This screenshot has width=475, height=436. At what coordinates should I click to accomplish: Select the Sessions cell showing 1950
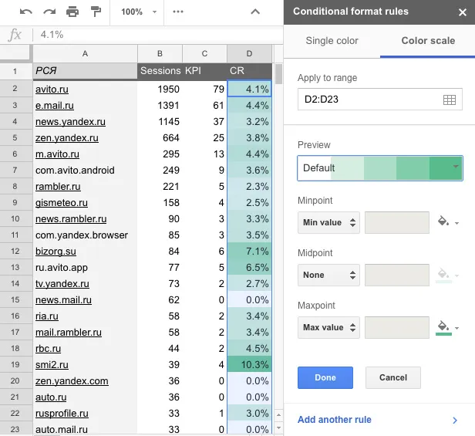pyautogui.click(x=160, y=90)
